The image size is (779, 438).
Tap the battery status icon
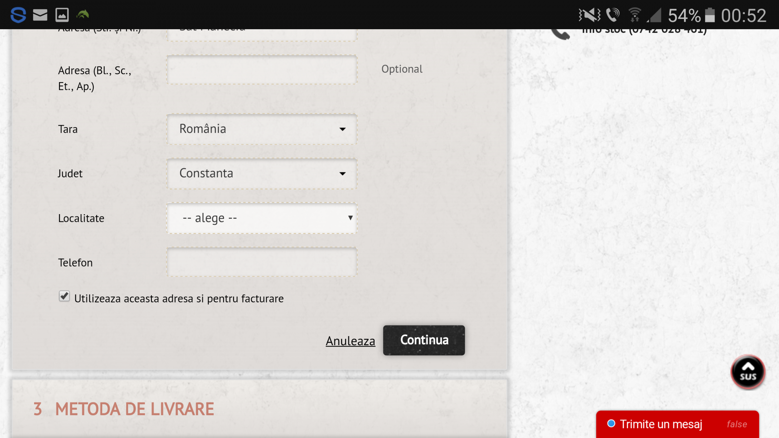pyautogui.click(x=710, y=15)
